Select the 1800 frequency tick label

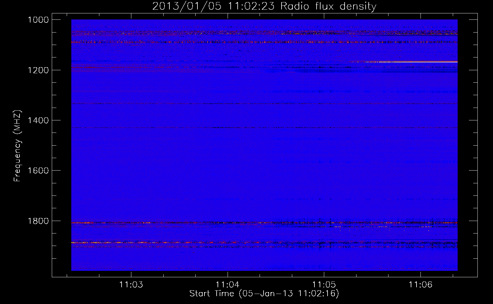38,221
